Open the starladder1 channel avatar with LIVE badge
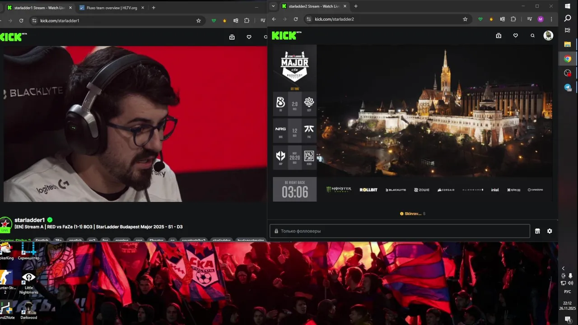 click(5, 224)
